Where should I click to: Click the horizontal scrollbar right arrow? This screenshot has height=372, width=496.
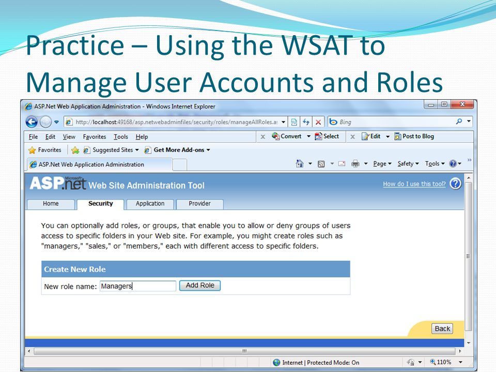(460, 351)
